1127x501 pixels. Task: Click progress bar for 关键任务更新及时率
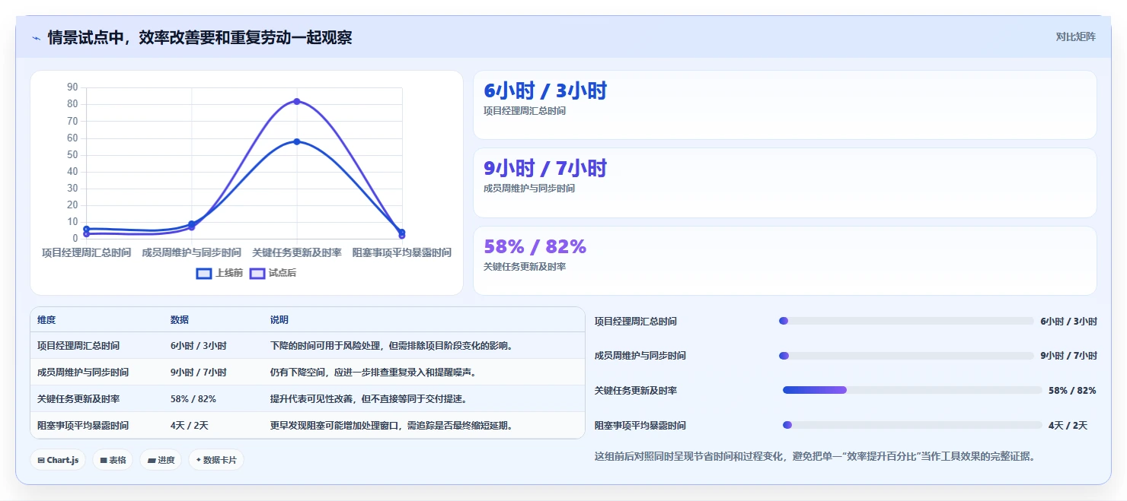[912, 390]
